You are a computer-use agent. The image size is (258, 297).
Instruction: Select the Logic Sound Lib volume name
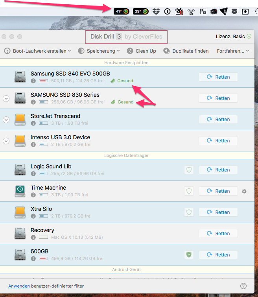coord(51,166)
